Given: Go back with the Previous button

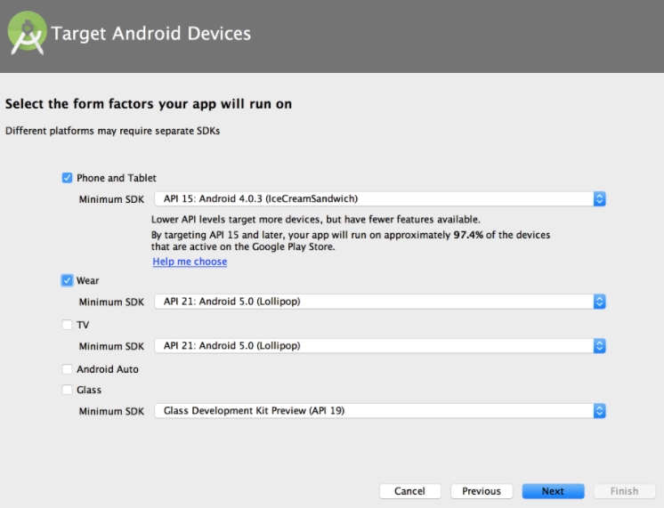Looking at the screenshot, I should click(x=482, y=491).
